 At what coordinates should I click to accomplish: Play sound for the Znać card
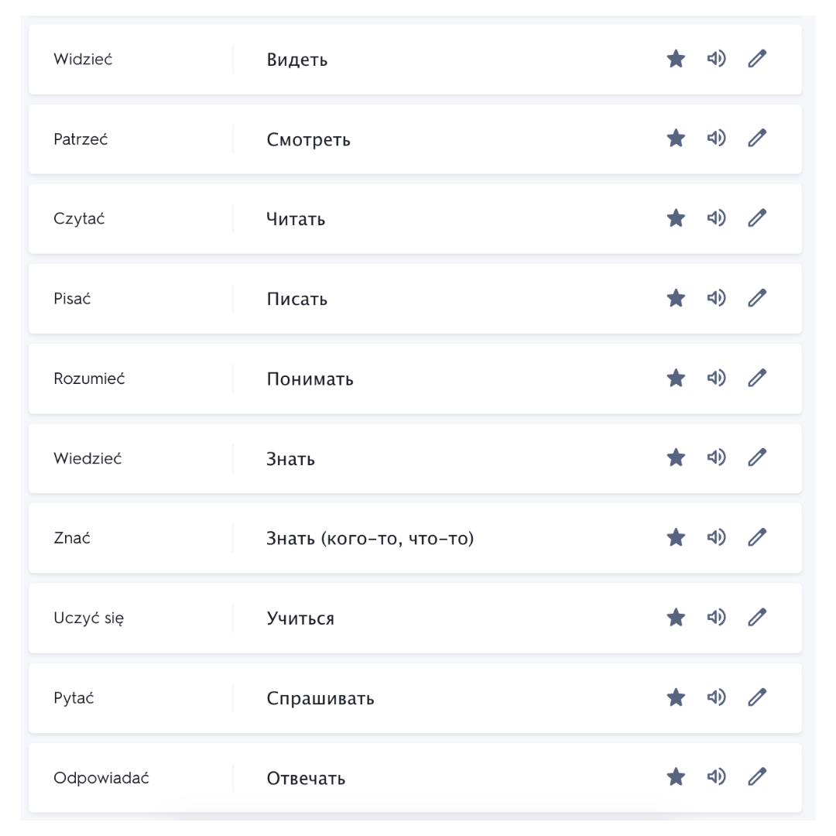[x=716, y=537]
